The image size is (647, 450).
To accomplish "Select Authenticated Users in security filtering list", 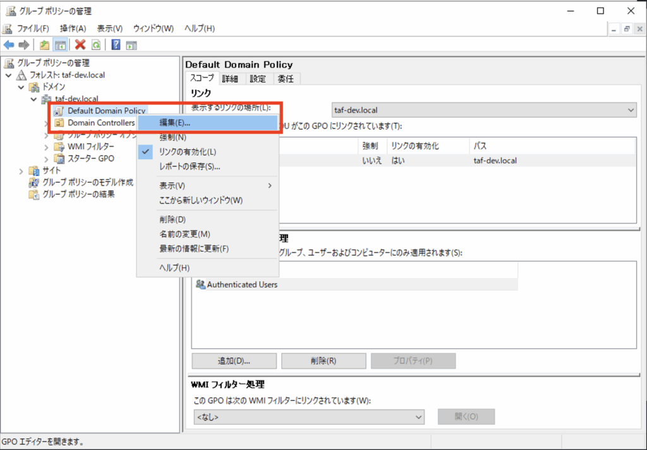I will [242, 285].
